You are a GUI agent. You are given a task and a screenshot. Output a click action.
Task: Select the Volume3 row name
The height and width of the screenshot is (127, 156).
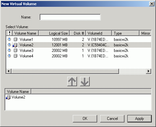[x=26, y=51]
